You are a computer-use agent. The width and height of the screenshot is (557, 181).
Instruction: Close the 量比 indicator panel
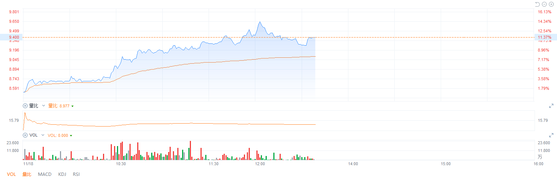point(25,106)
